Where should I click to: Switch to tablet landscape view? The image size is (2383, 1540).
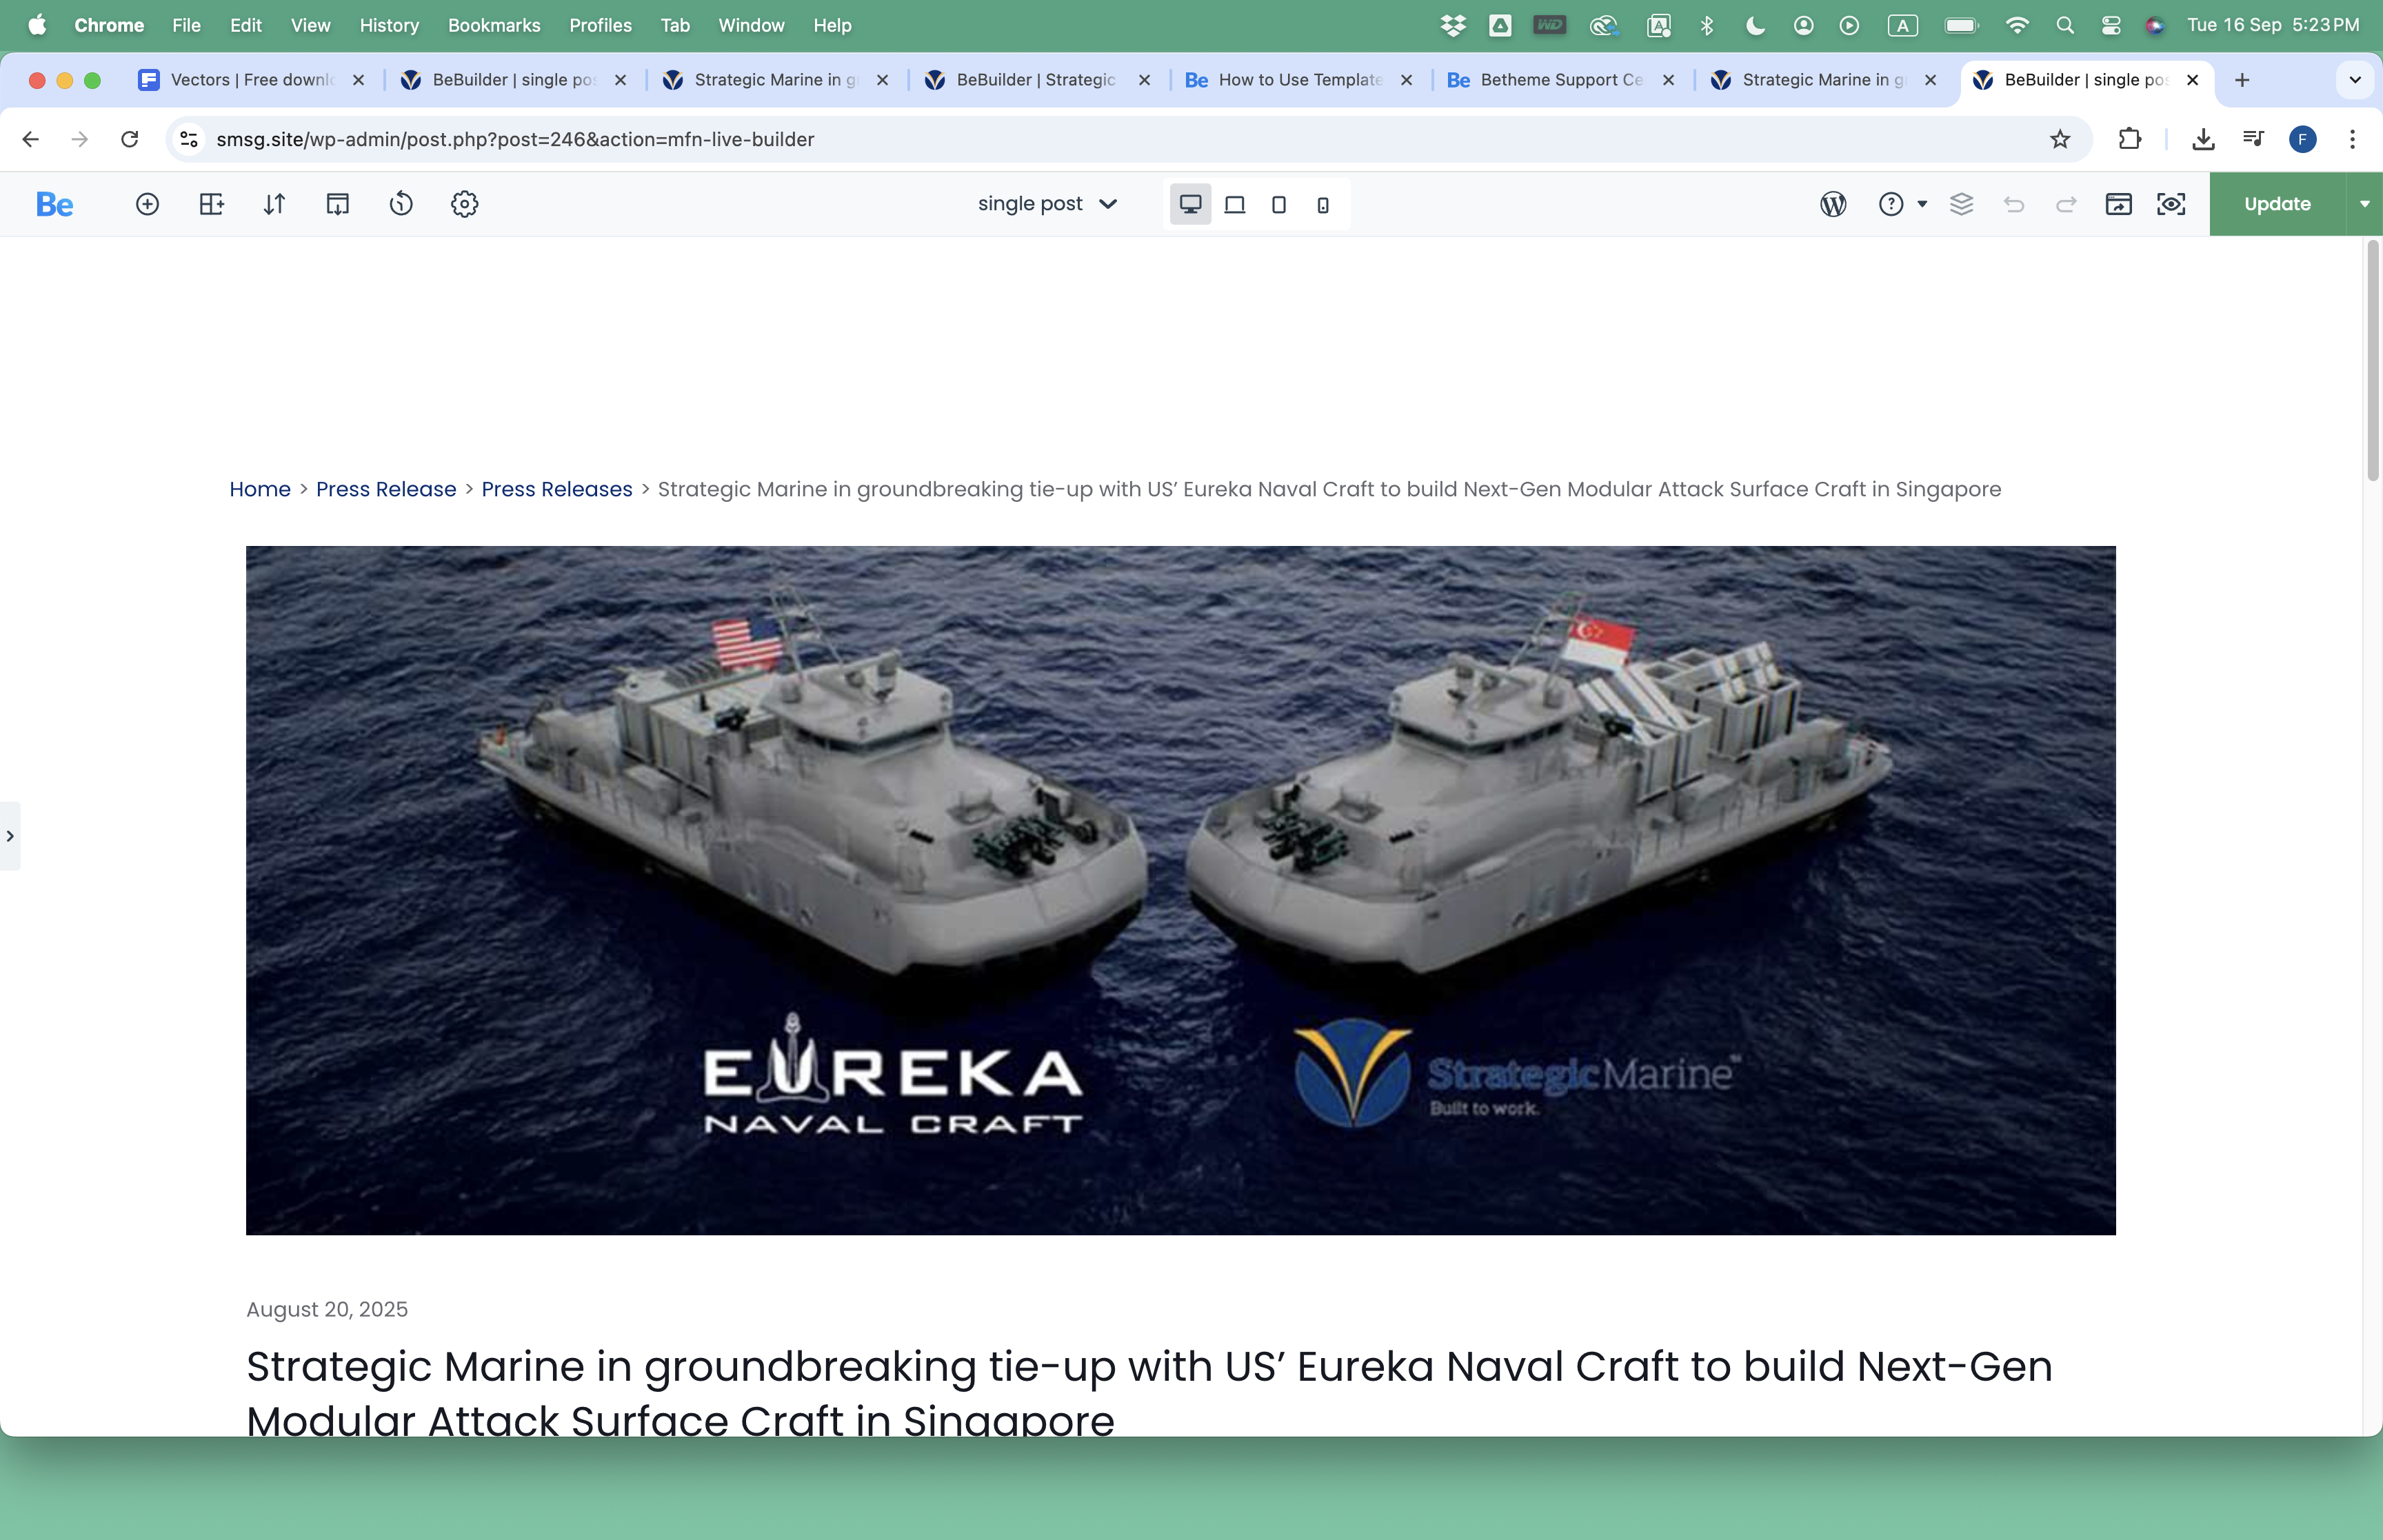pos(1235,204)
